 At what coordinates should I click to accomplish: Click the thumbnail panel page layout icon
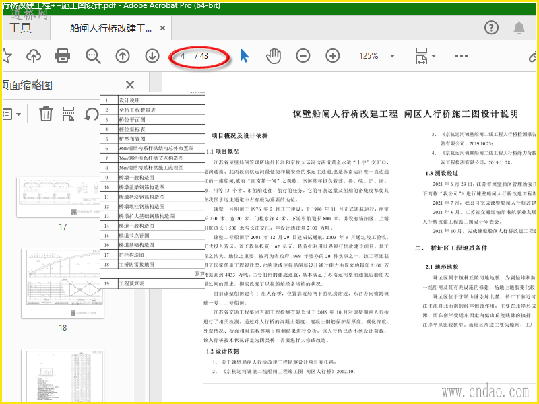(69, 114)
